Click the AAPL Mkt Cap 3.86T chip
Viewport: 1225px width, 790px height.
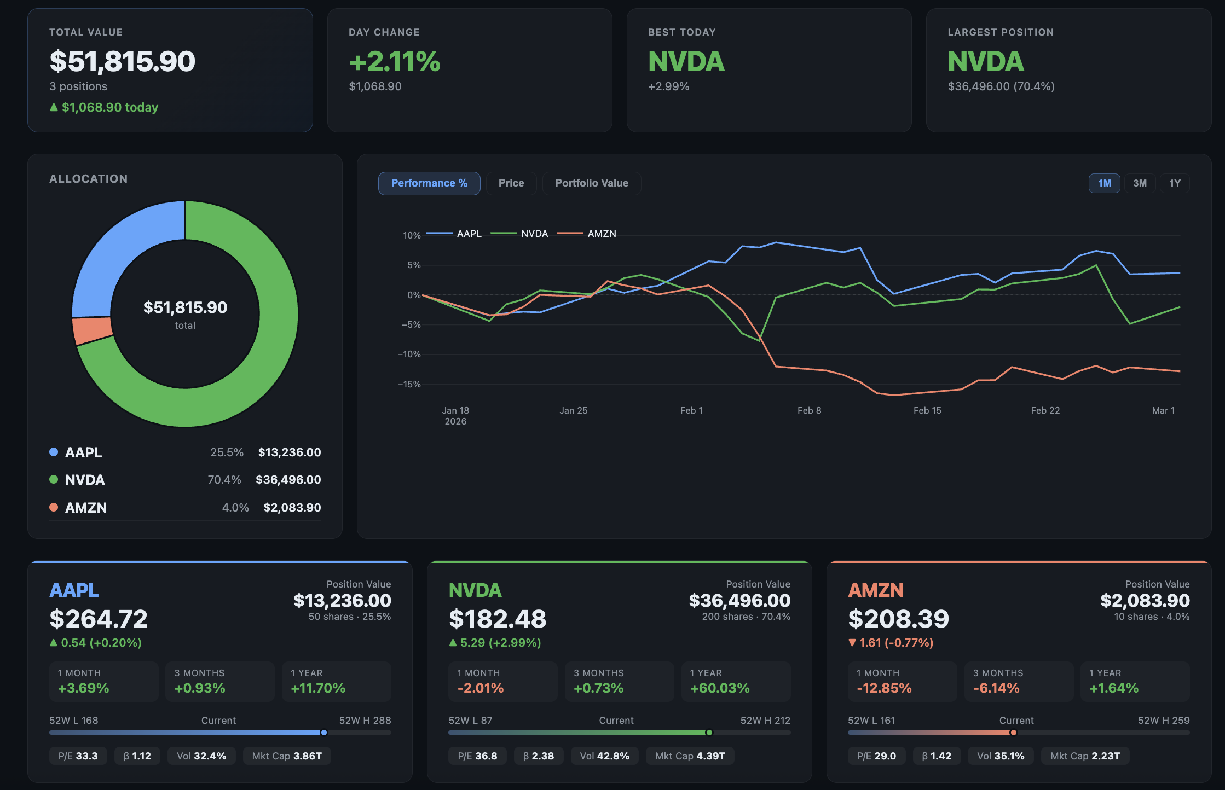coord(287,756)
